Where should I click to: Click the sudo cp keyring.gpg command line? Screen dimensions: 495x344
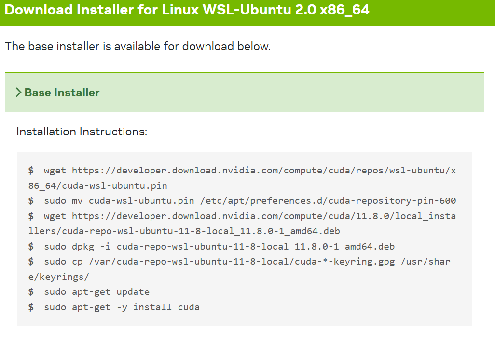pyautogui.click(x=247, y=262)
